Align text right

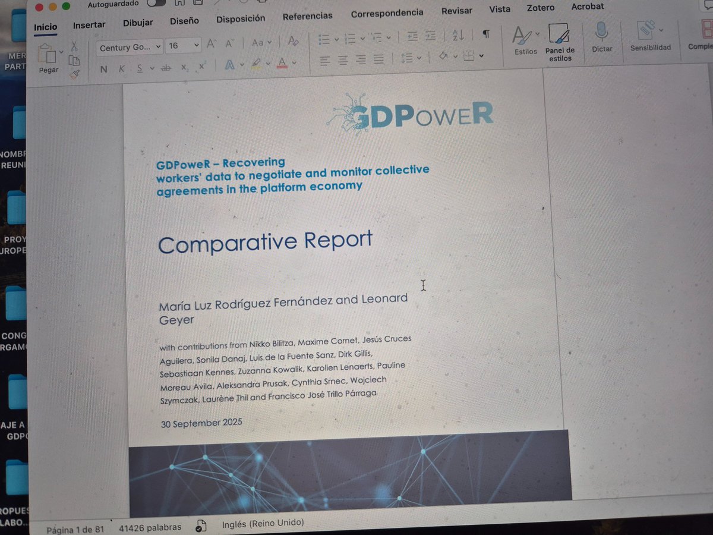(361, 59)
